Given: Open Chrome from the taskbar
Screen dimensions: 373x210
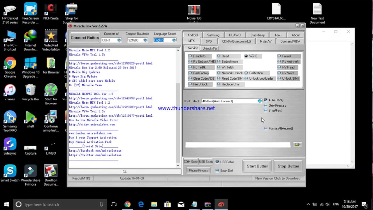Looking at the screenshot, I should point(127,204).
